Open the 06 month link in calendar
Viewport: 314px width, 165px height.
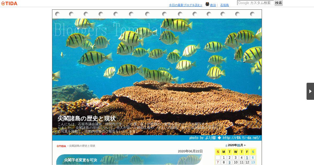pos(239,145)
